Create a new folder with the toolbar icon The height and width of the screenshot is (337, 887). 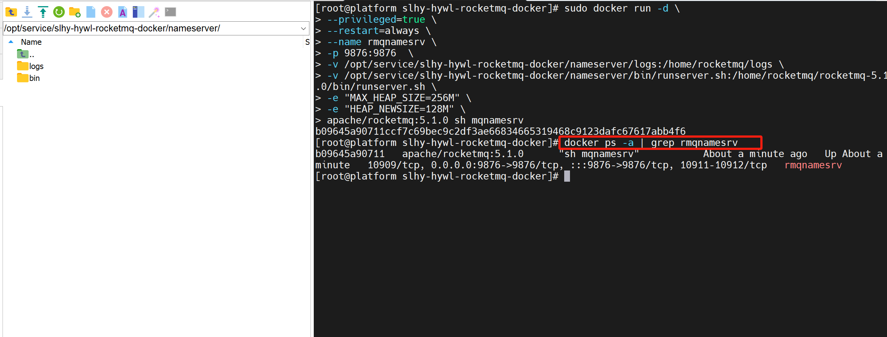[x=75, y=12]
